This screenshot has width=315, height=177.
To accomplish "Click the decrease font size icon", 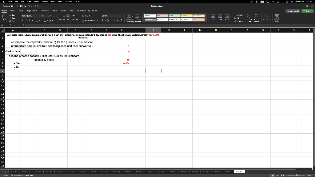I will tap(54, 16).
